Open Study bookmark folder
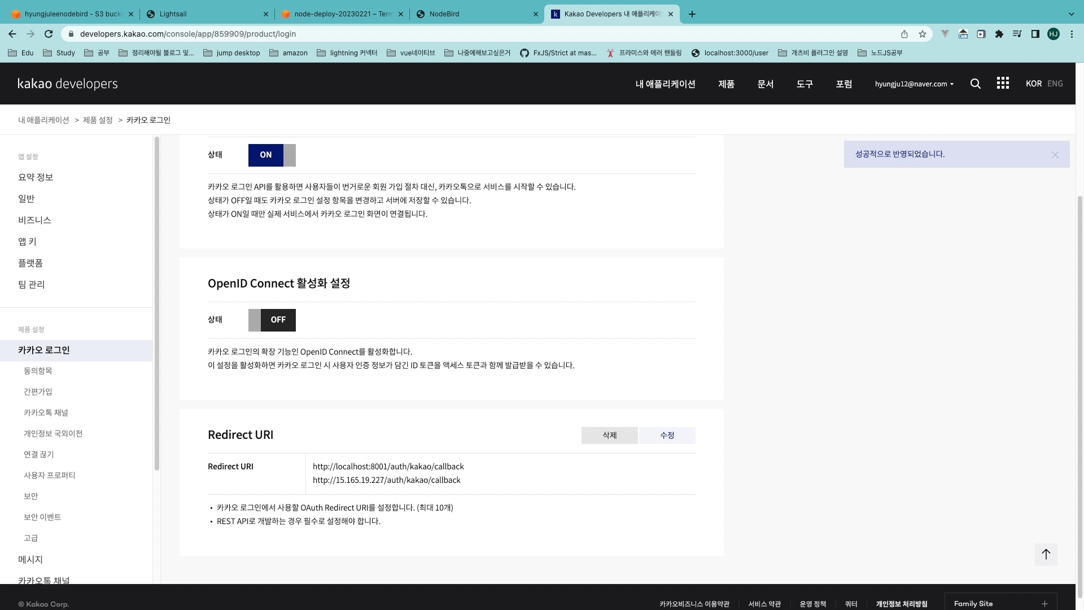1084x610 pixels. coord(59,53)
